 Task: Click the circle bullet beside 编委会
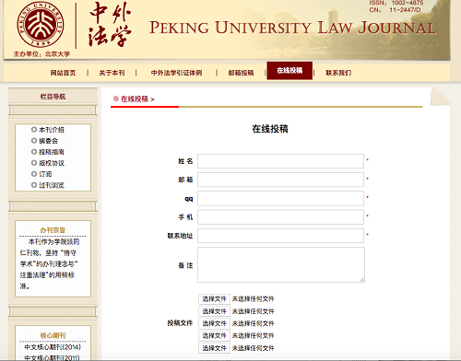pos(34,141)
